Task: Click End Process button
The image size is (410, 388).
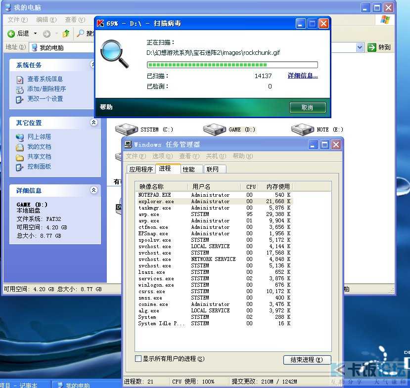Action: pyautogui.click(x=307, y=360)
